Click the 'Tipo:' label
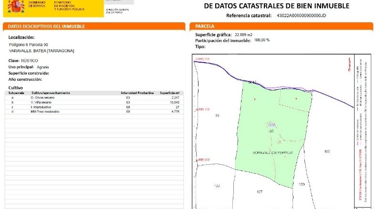377x209 pixels. 200,47
